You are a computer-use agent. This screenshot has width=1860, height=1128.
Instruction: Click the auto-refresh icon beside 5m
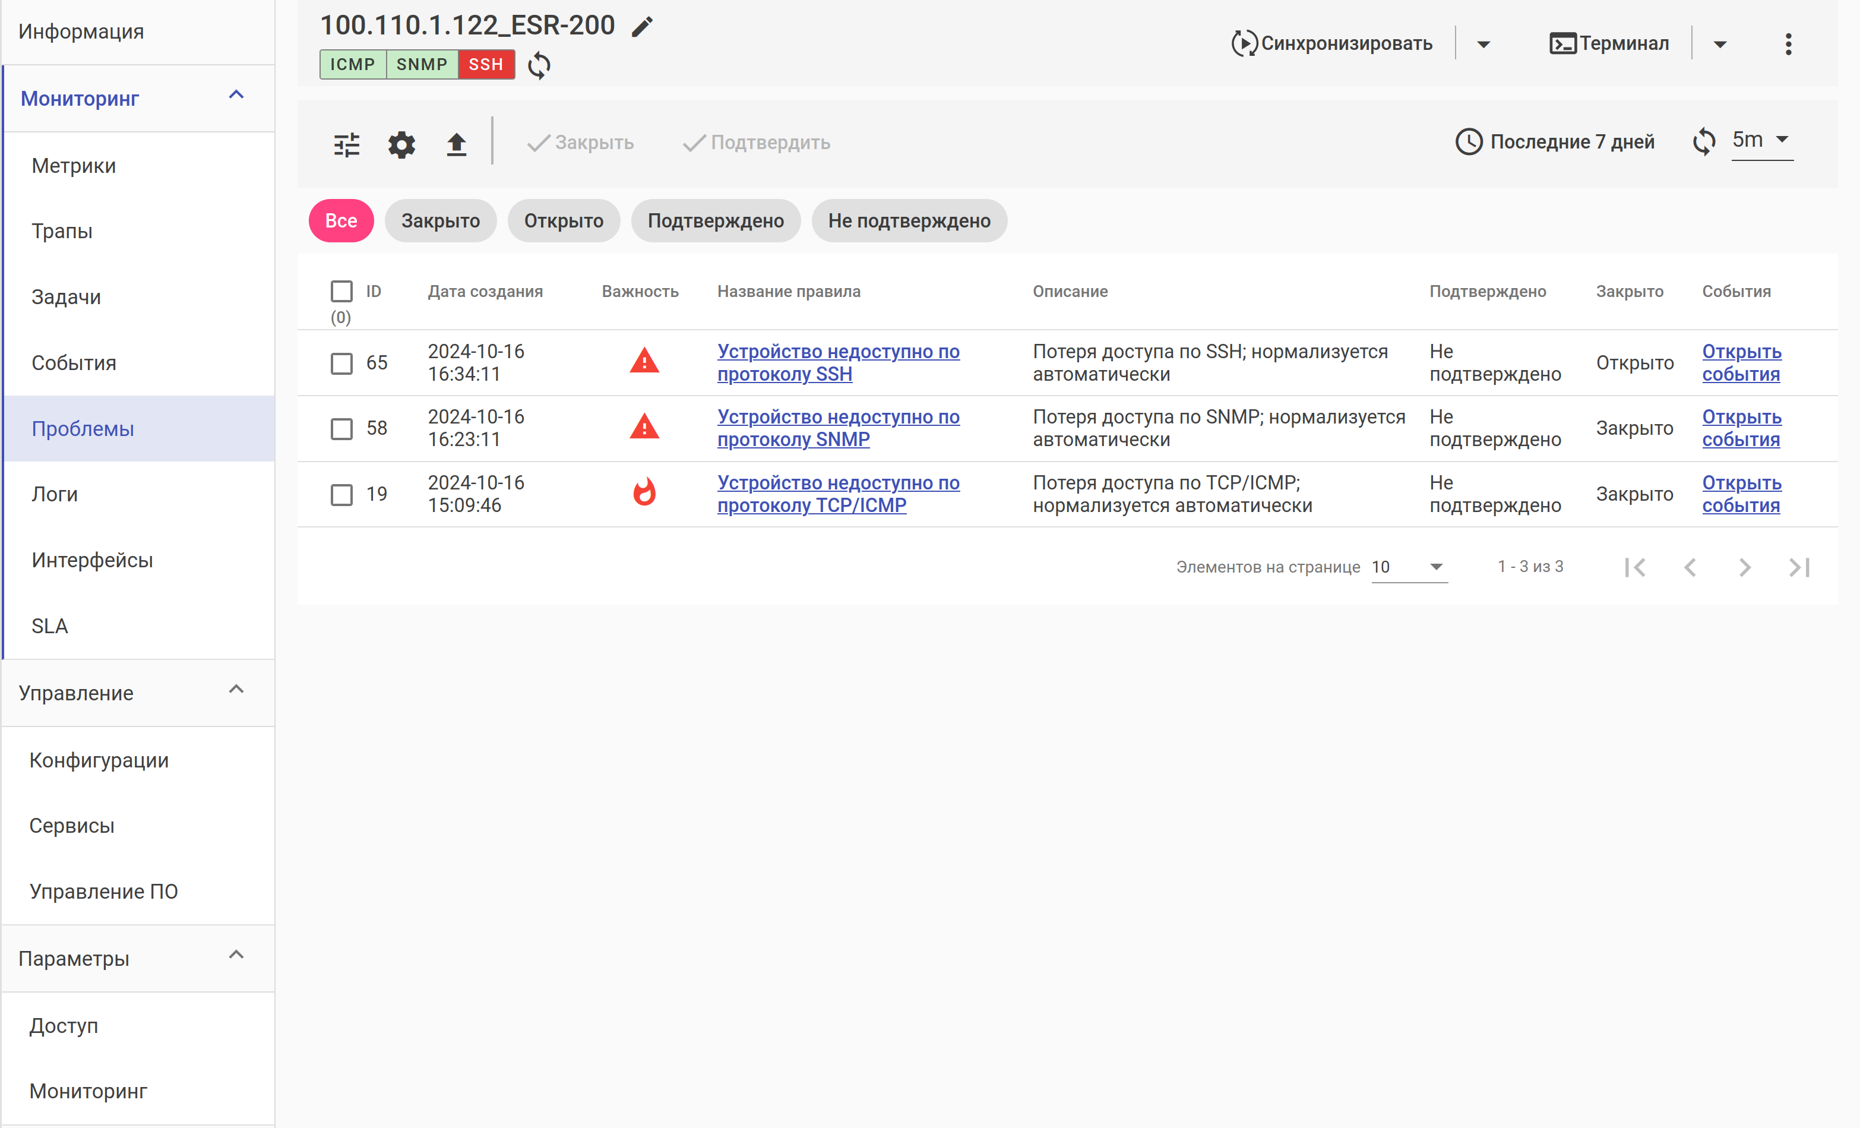tap(1704, 141)
